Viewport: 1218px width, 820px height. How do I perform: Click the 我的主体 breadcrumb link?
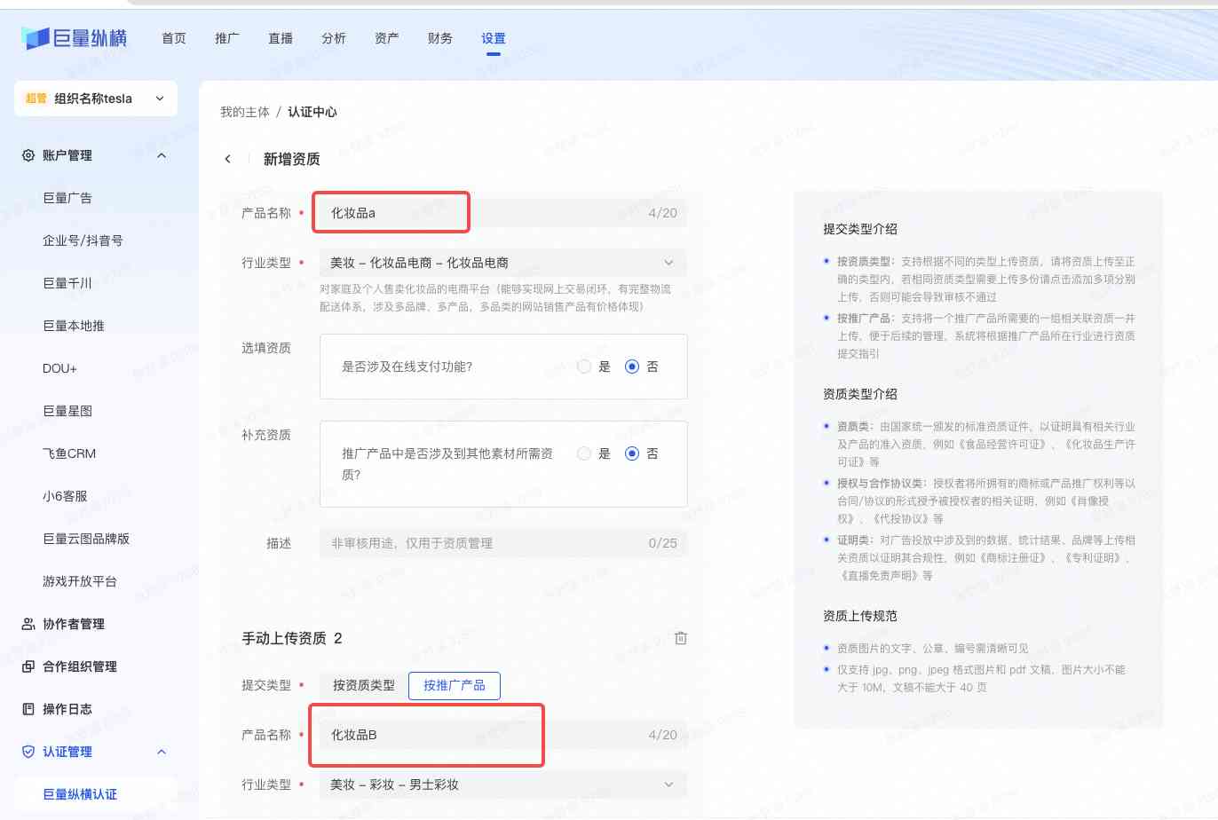245,112
